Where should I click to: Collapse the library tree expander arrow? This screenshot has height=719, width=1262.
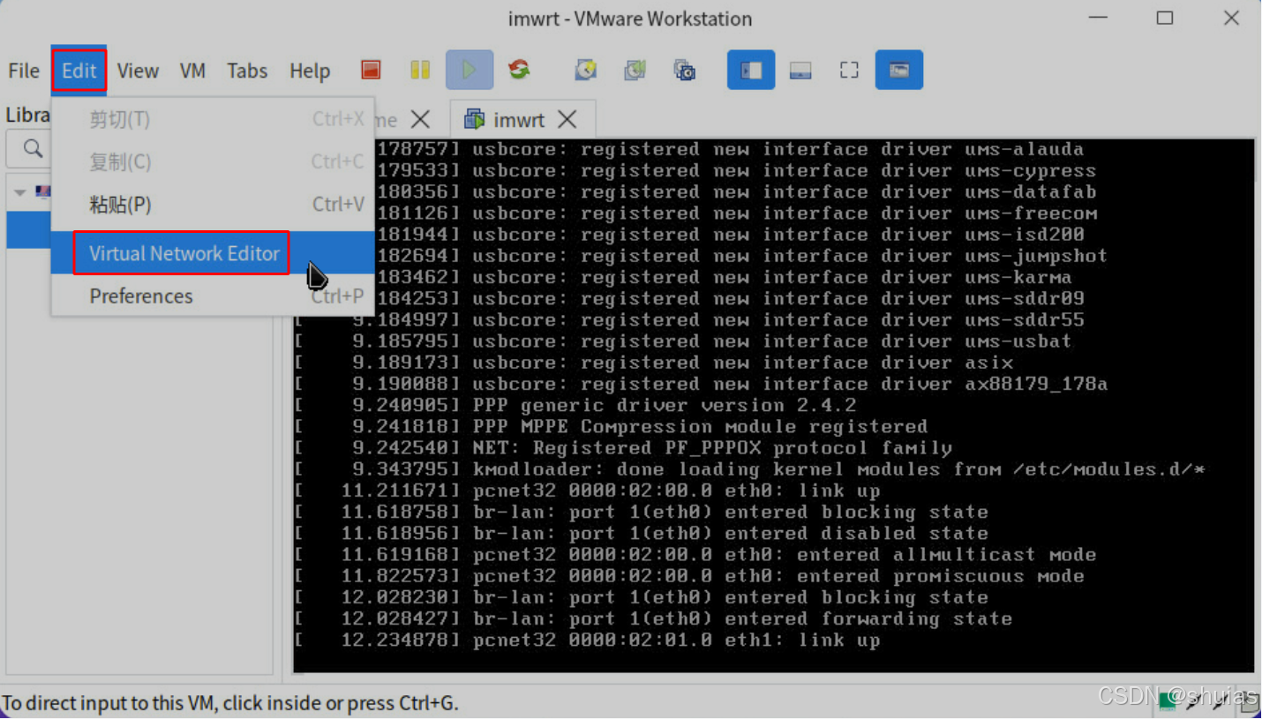(19, 191)
